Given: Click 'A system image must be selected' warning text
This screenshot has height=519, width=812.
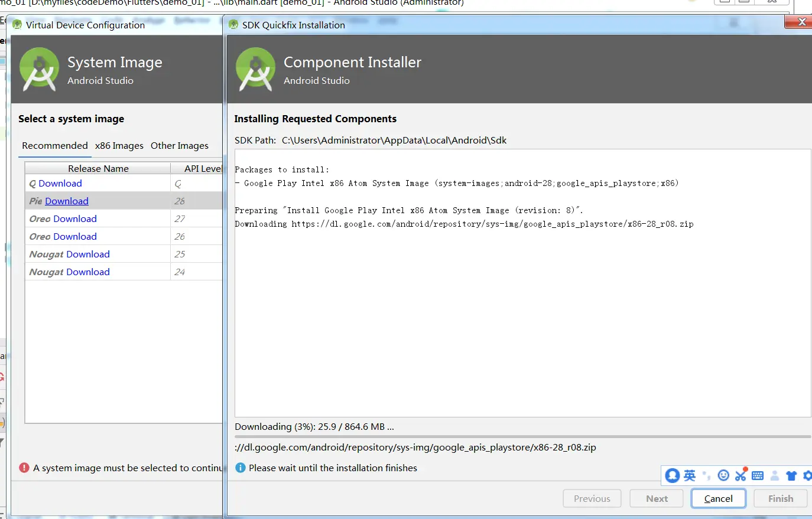Looking at the screenshot, I should click(128, 468).
